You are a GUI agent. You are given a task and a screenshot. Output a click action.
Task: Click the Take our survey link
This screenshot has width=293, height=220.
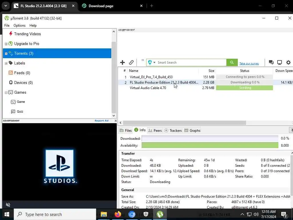(x=249, y=64)
